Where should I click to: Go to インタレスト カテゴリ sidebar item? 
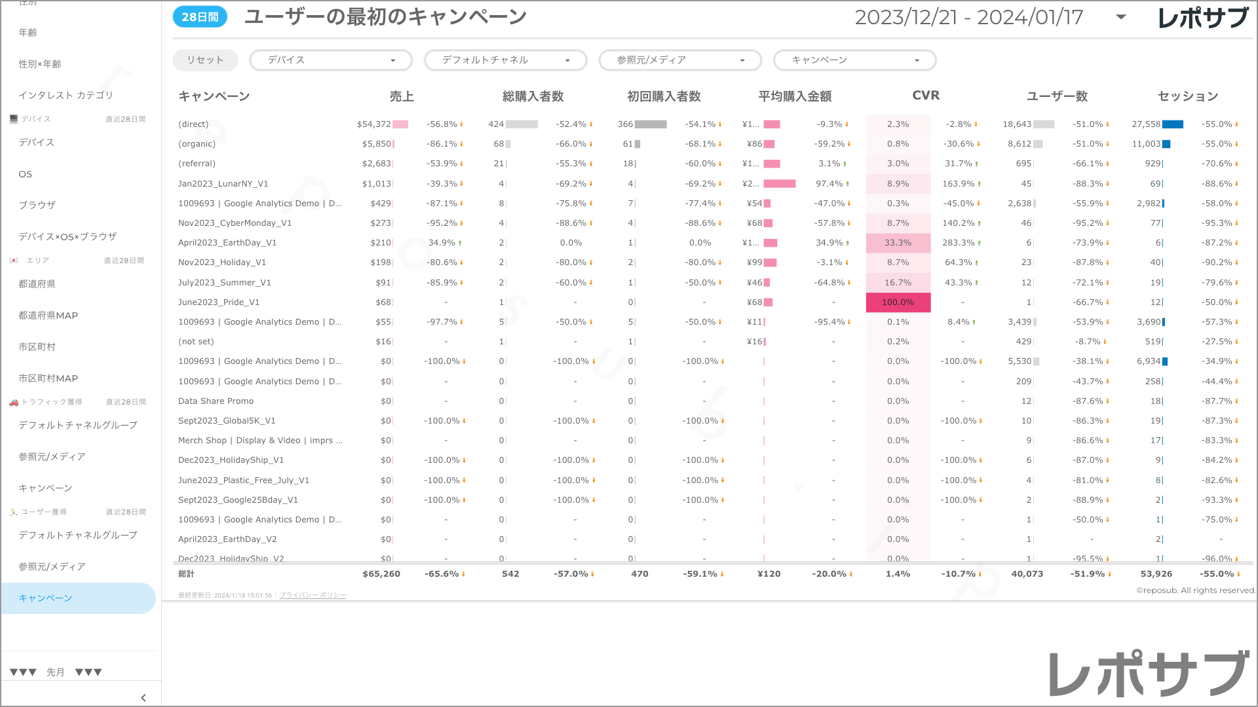pyautogui.click(x=66, y=95)
